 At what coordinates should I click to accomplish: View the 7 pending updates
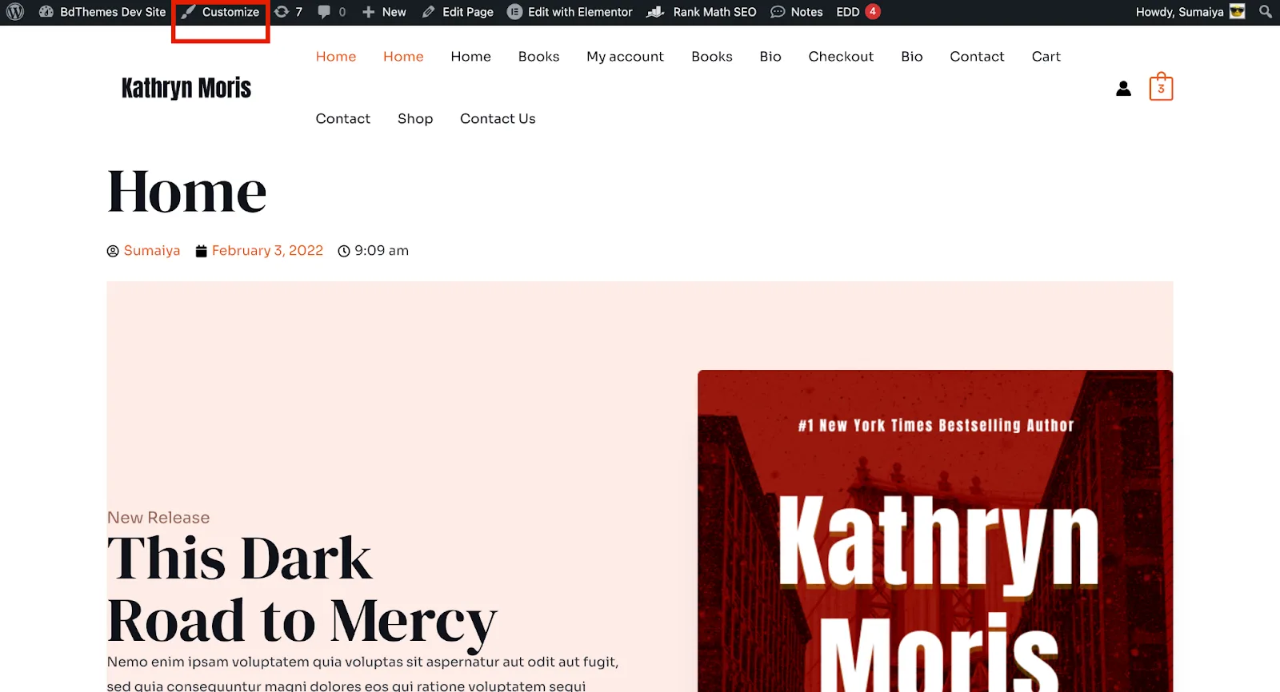point(288,12)
